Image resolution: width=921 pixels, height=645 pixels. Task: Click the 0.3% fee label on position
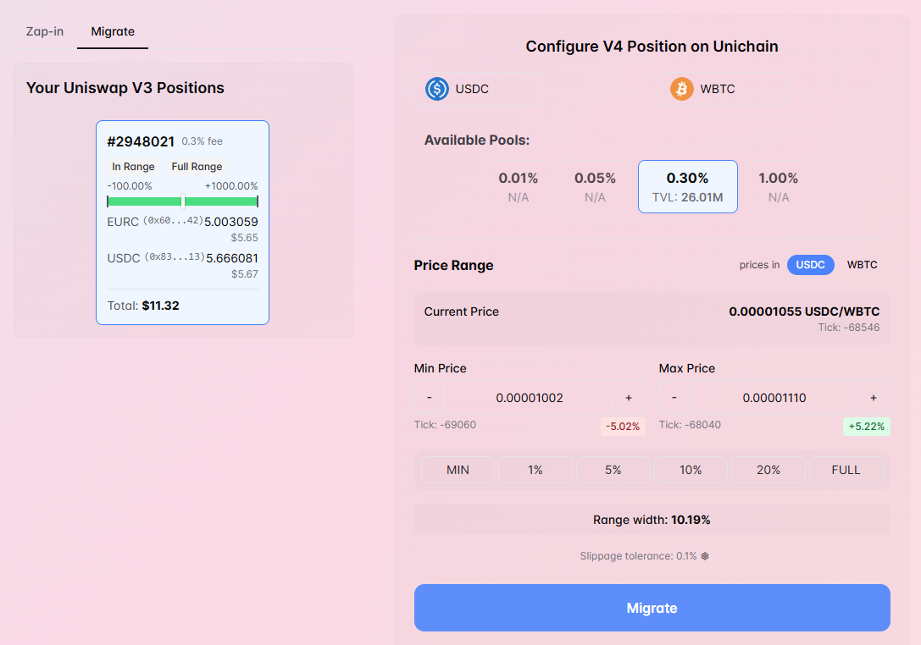click(202, 141)
